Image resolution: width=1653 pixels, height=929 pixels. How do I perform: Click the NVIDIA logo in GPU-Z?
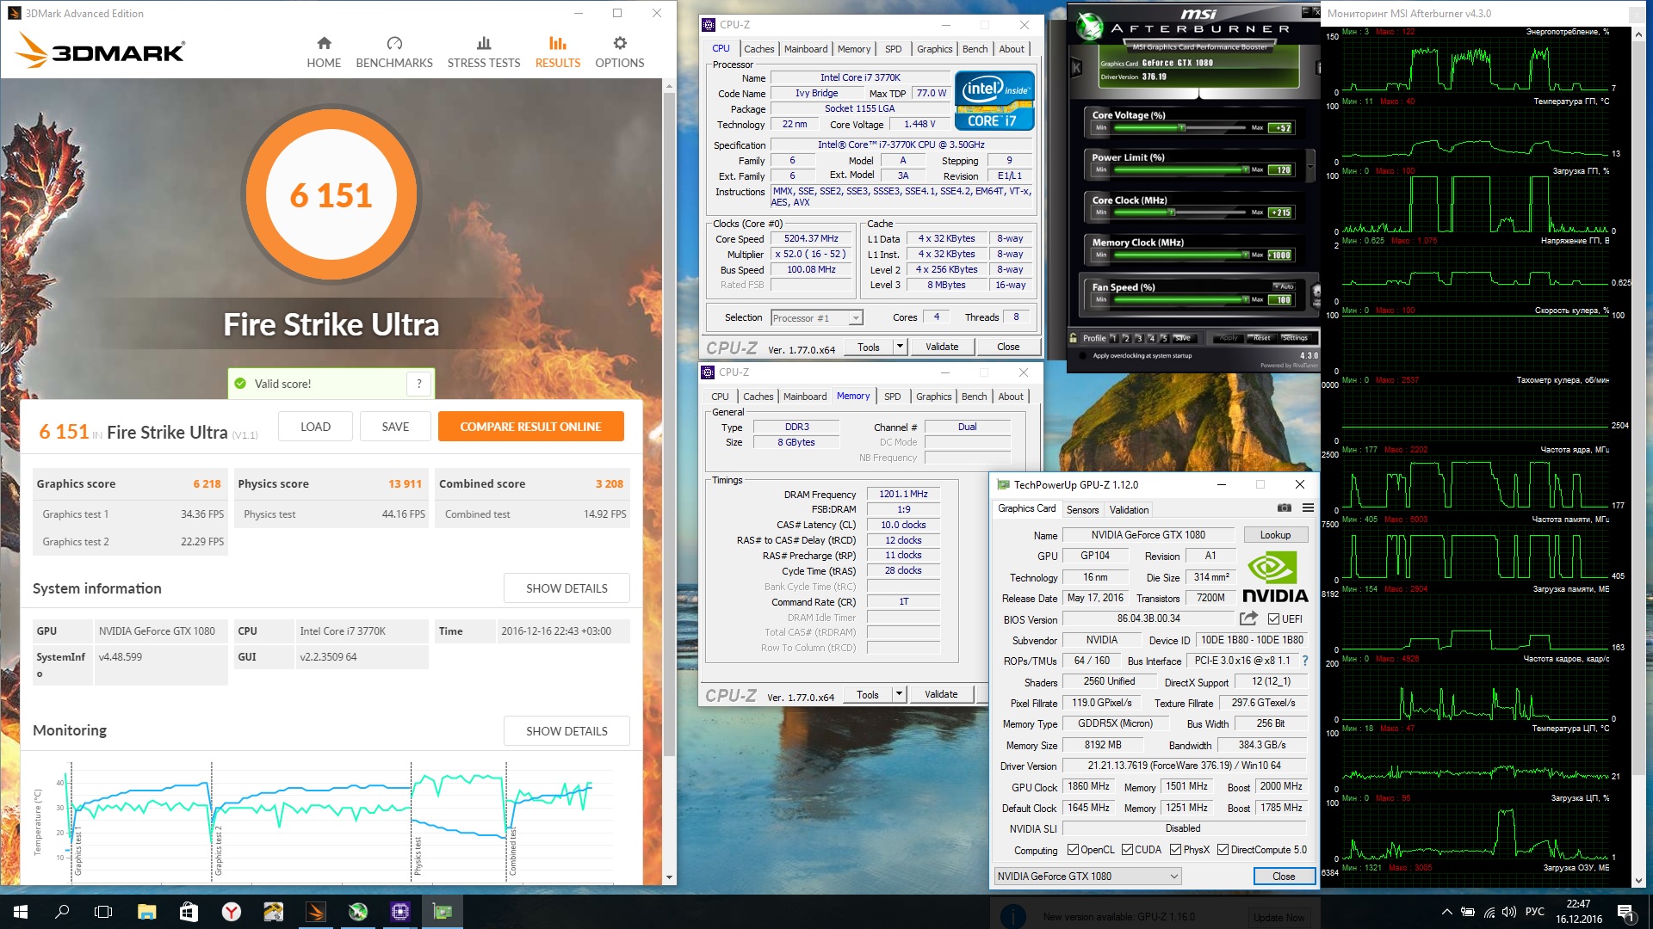(x=1275, y=577)
